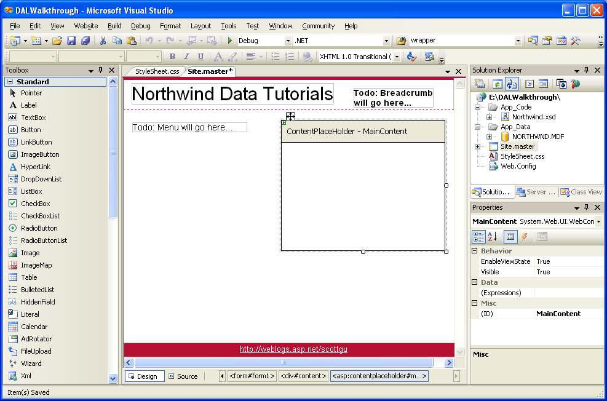
Task: Click the Background Color highlighter icon
Action: (x=232, y=57)
